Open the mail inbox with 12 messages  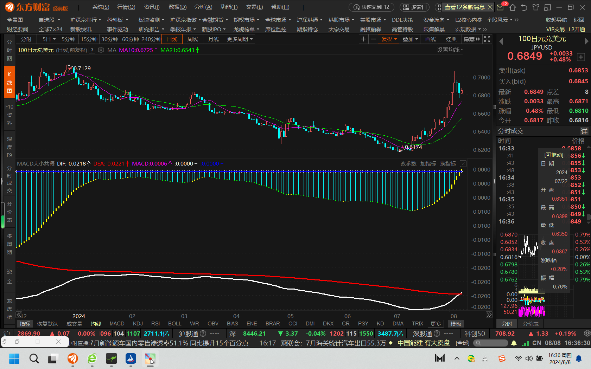[x=500, y=7]
